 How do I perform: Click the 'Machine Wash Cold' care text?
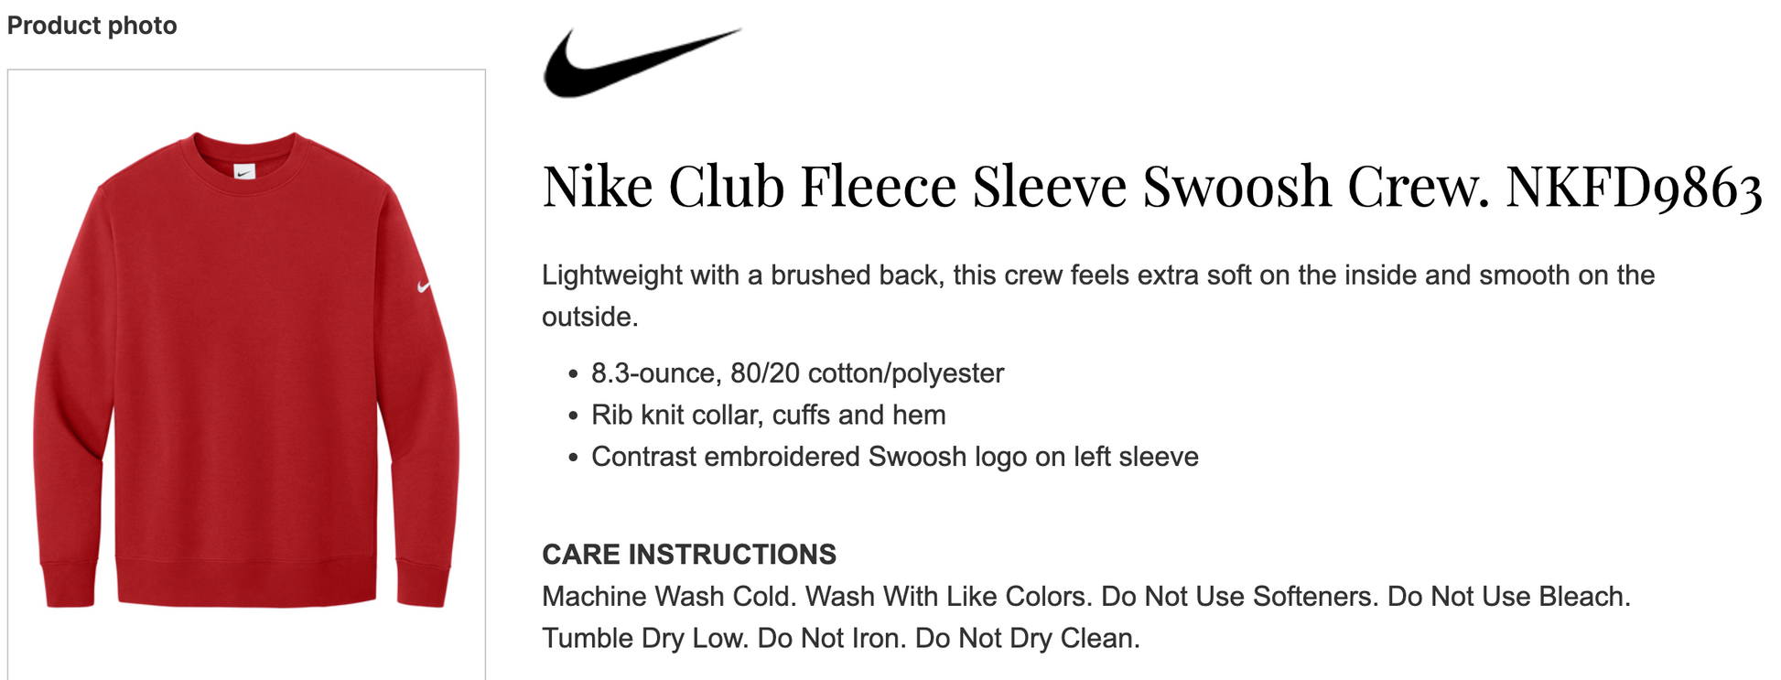[x=669, y=597]
